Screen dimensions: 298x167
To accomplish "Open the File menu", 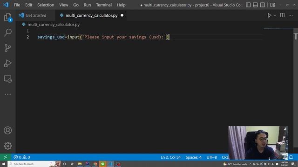I will 17,5.
